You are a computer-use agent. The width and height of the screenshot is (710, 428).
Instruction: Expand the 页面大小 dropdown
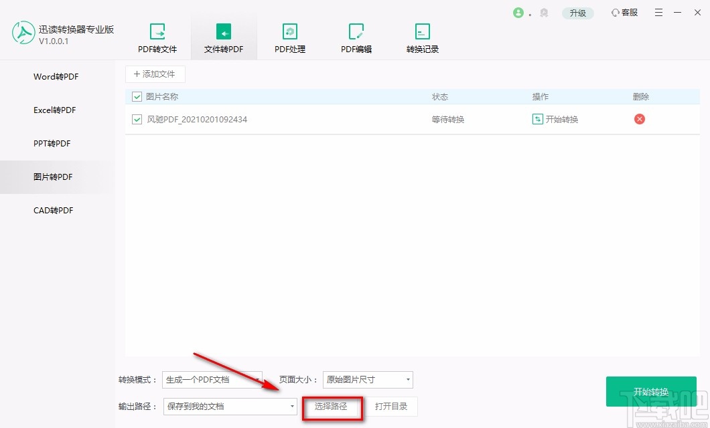click(x=368, y=379)
